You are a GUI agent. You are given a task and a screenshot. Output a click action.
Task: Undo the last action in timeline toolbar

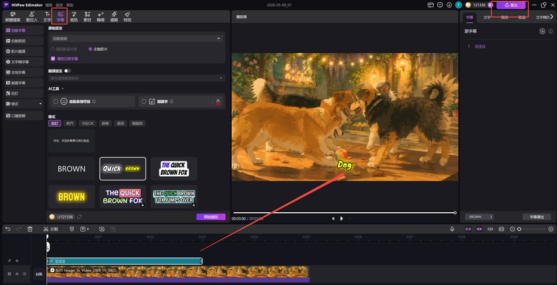[8, 229]
